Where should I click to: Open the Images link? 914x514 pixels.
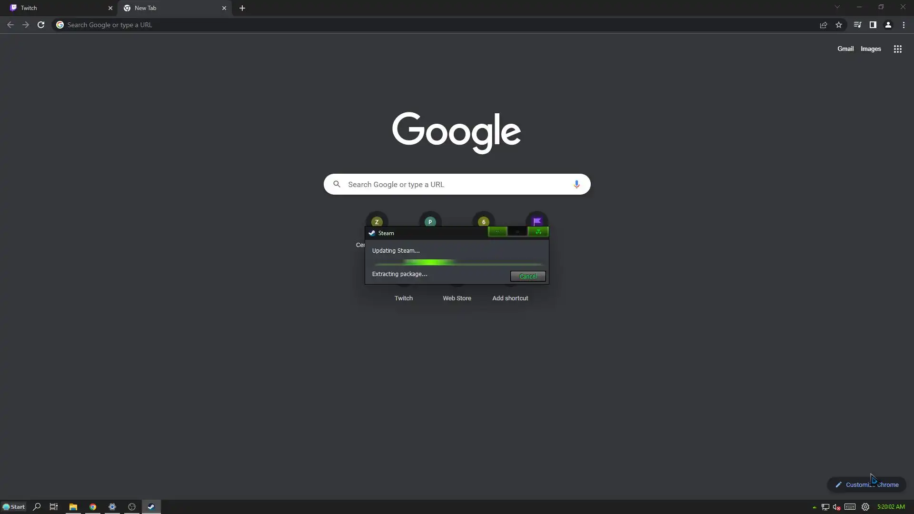tap(870, 49)
